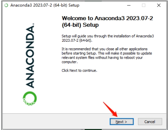This screenshot has height=130, width=168.
Task: Cancel the Anaconda3 setup
Action: 150,121
